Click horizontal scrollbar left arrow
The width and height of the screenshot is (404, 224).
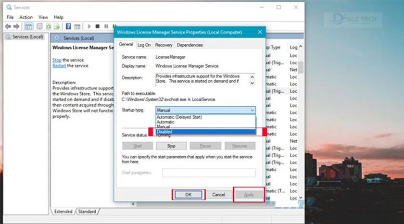click(x=133, y=204)
